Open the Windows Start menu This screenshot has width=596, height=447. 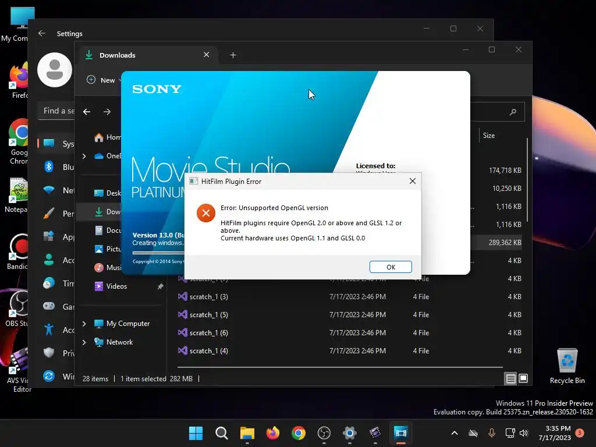click(x=196, y=433)
